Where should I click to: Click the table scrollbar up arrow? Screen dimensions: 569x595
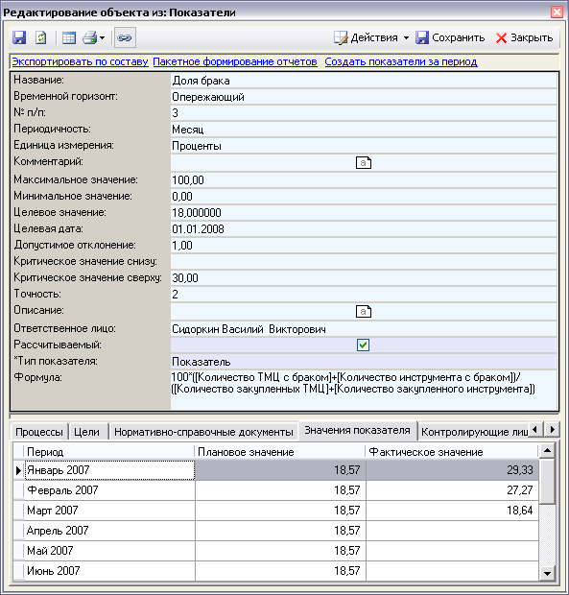[x=547, y=451]
